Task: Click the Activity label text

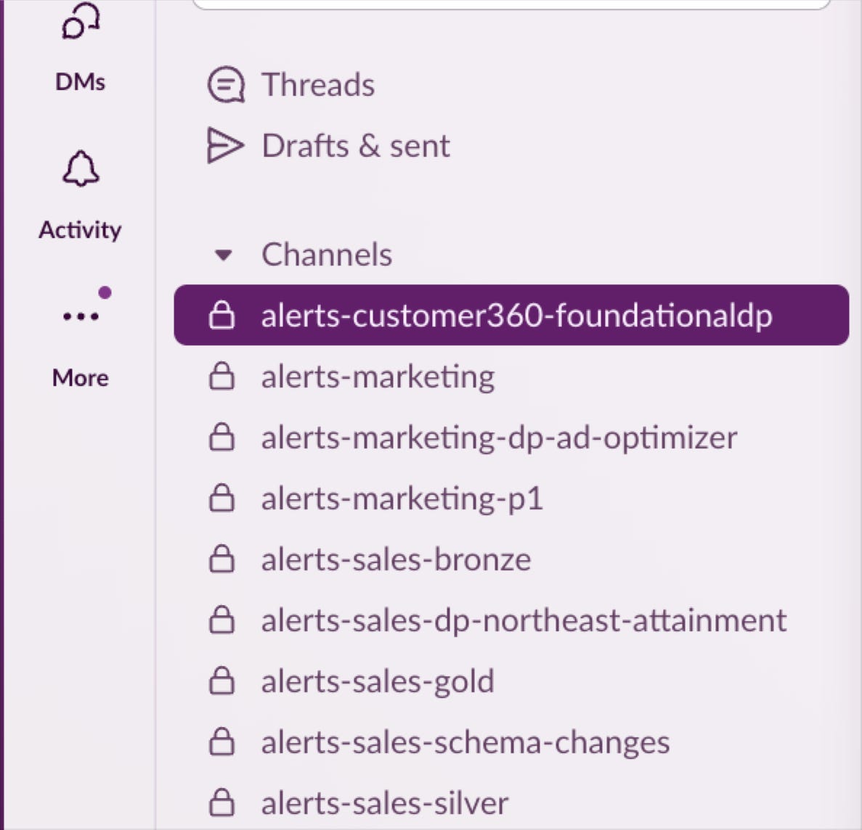Action: pos(80,230)
